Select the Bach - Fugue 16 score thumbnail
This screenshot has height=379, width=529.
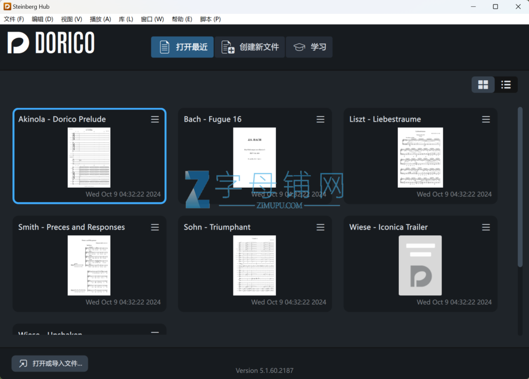click(x=254, y=157)
